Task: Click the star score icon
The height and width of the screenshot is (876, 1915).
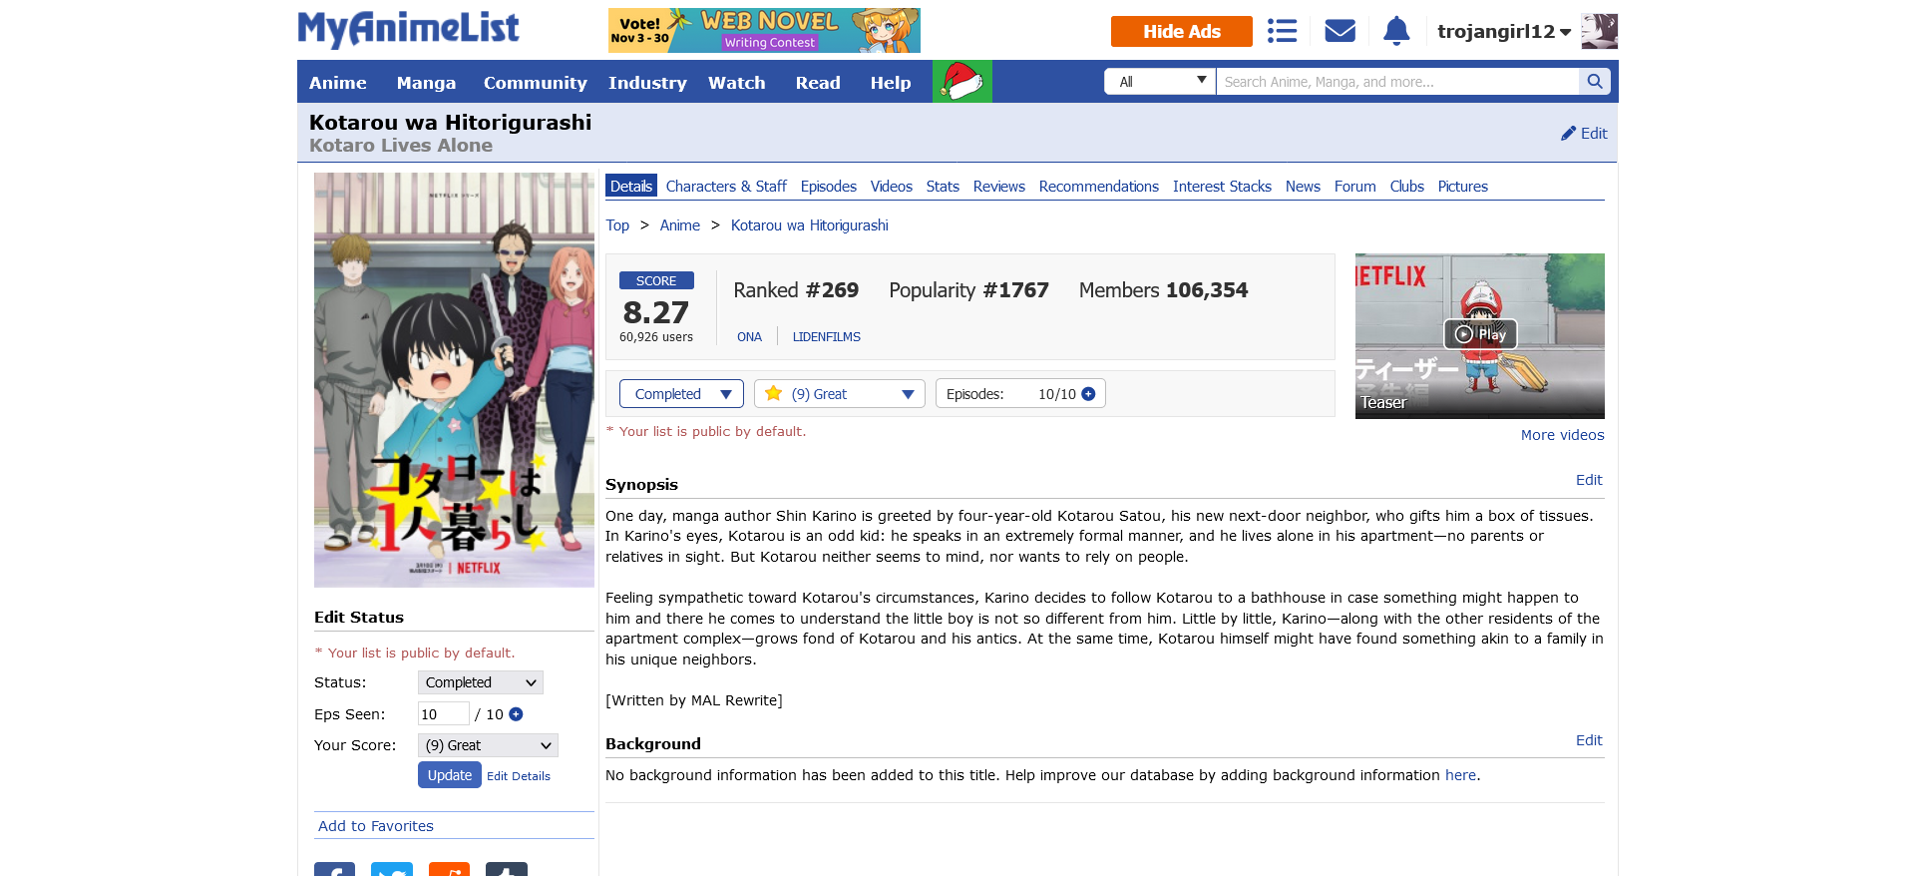Action: 773,393
